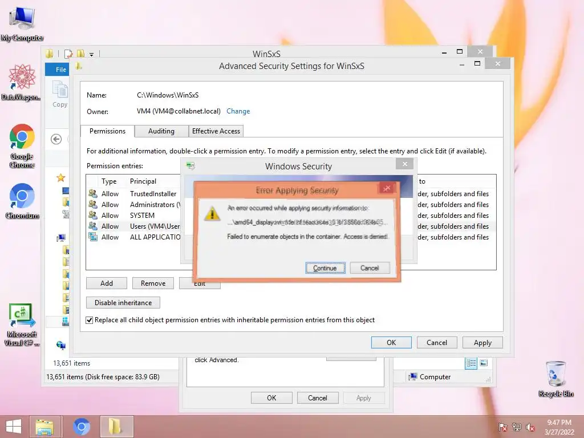Open File Explorer from the taskbar
This screenshot has width=584, height=438.
[44, 427]
